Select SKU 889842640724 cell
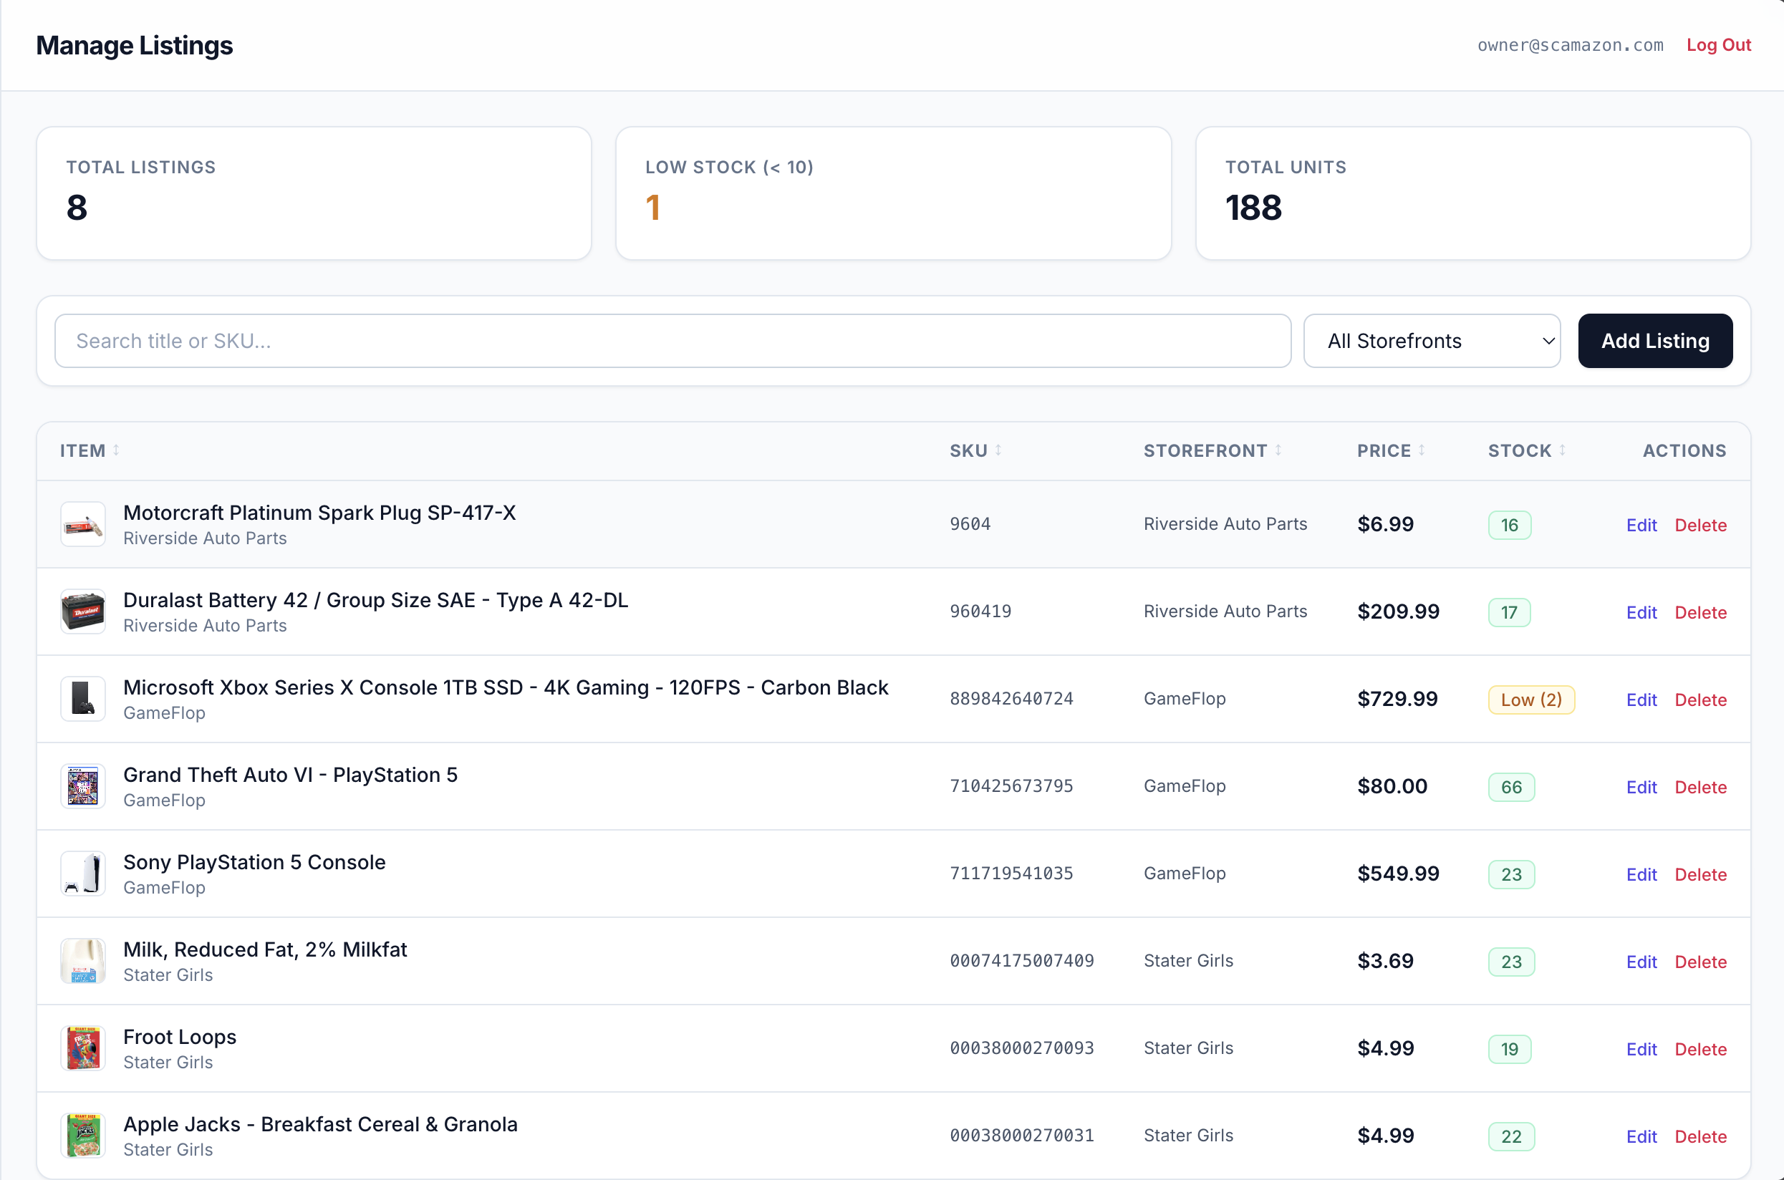The image size is (1784, 1180). click(1011, 699)
